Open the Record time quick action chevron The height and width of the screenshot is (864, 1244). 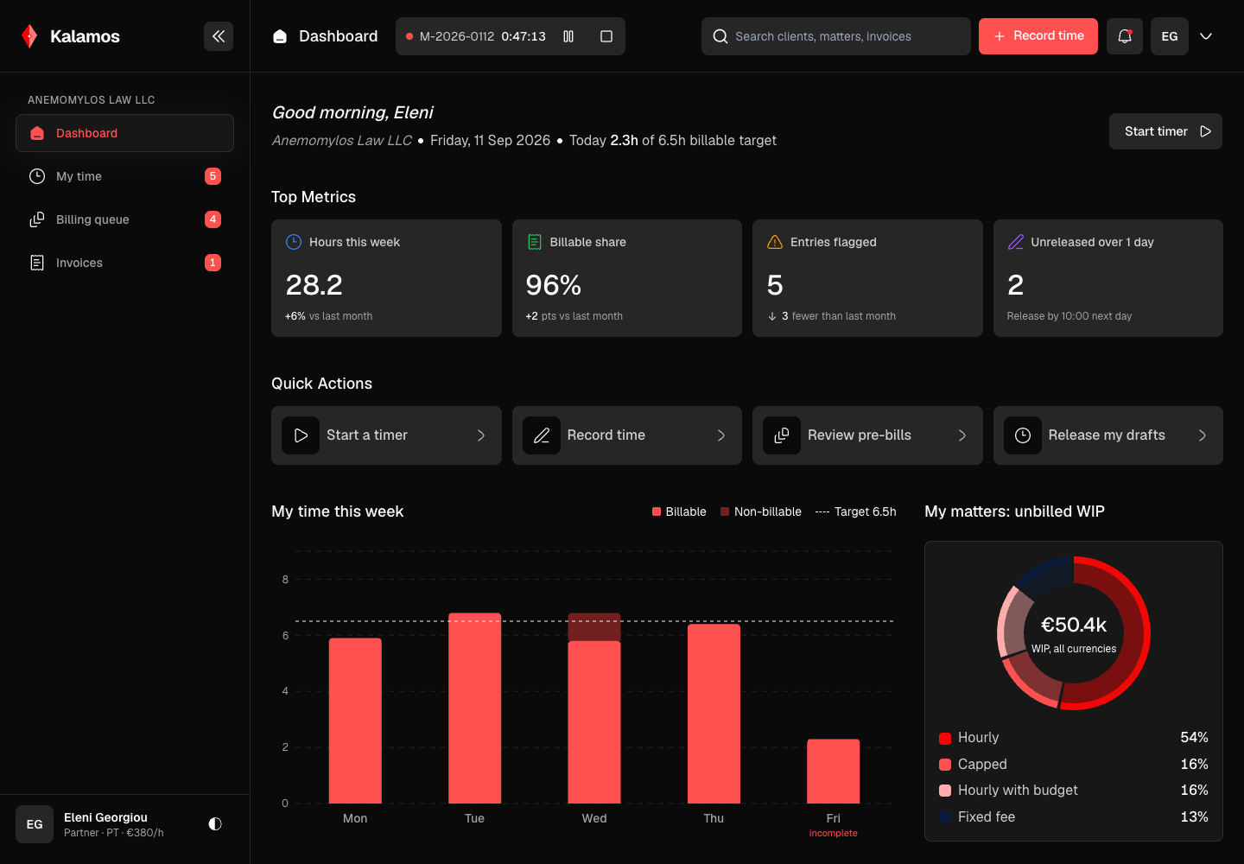point(721,435)
